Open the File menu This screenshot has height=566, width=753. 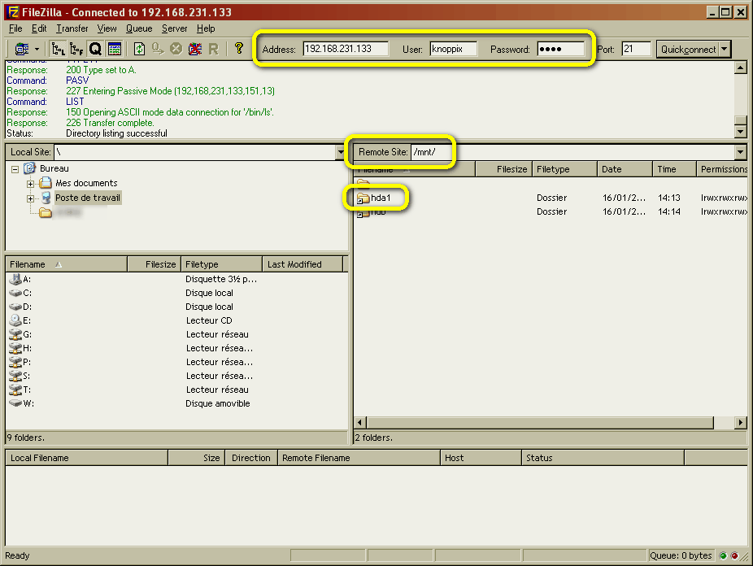click(x=15, y=28)
